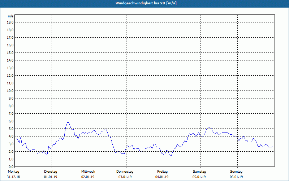Click the 13,0 y-axis label
289x181 pixels.
pos(10,68)
